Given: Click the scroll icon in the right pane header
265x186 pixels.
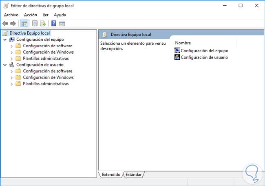Looking at the screenshot, I should tap(105, 35).
